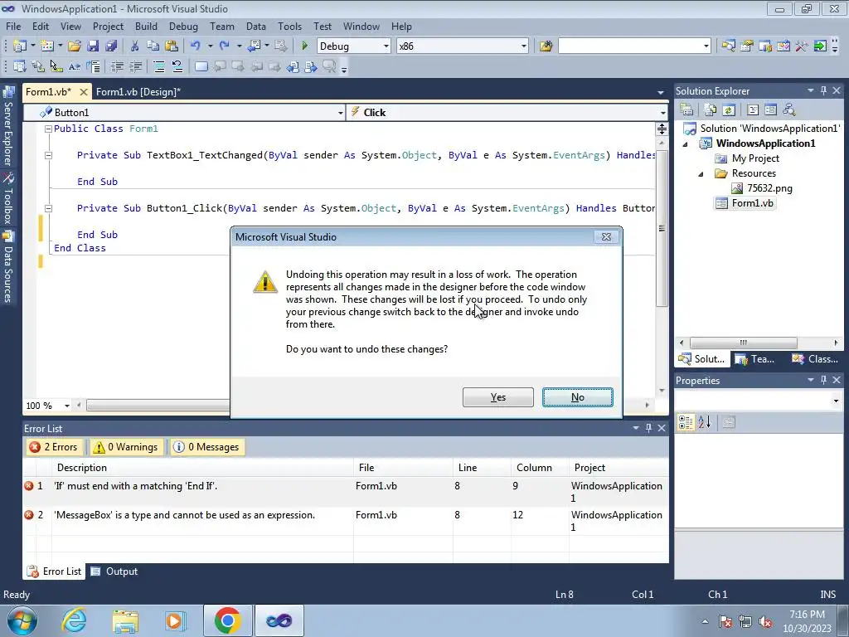Refresh the Solution Explorer
849x637 pixels.
tap(729, 110)
